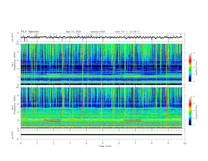
Task: Click the flat ch.3 voltage trace
Action: [x=101, y=135]
